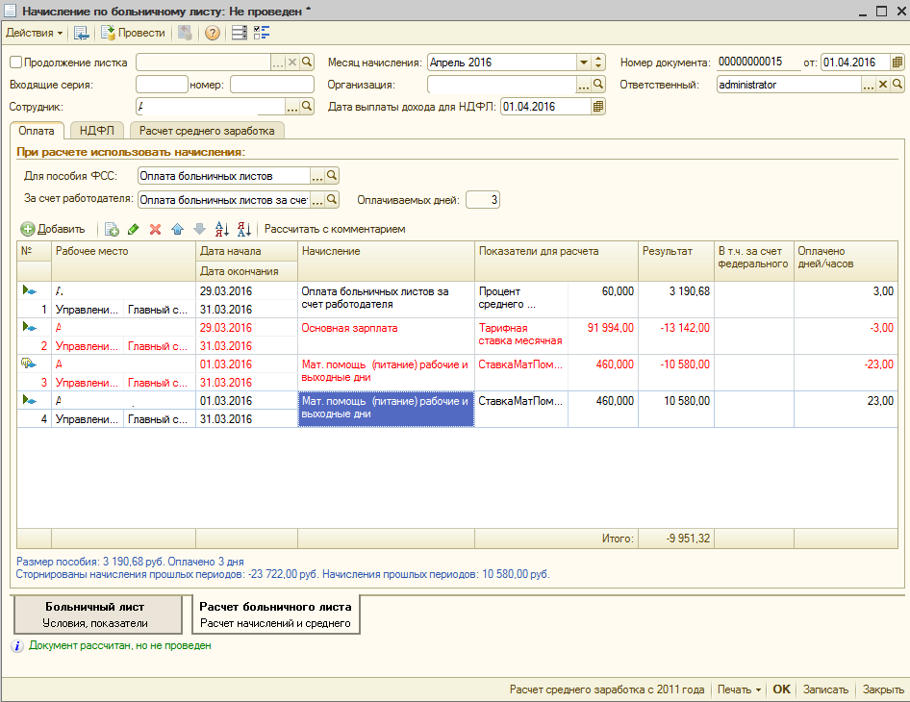This screenshot has height=702, width=910.
Task: Click the green pencil edit row icon
Action: point(134,230)
